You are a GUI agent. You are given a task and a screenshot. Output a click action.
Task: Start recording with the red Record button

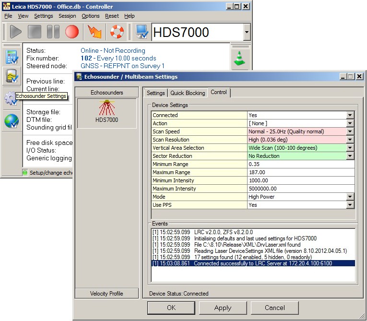72,32
